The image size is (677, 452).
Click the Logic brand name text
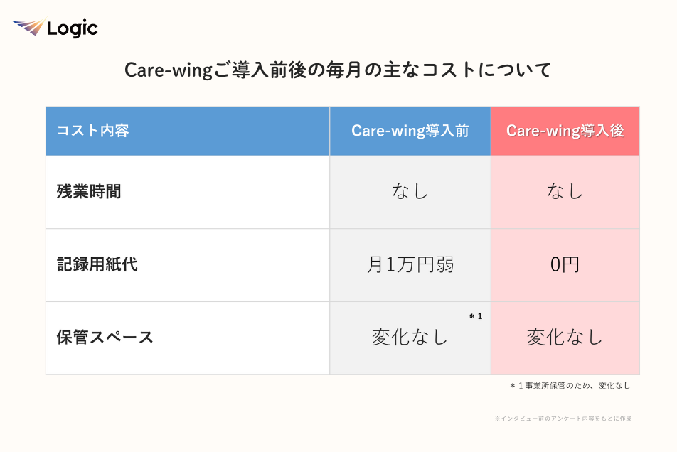click(73, 28)
